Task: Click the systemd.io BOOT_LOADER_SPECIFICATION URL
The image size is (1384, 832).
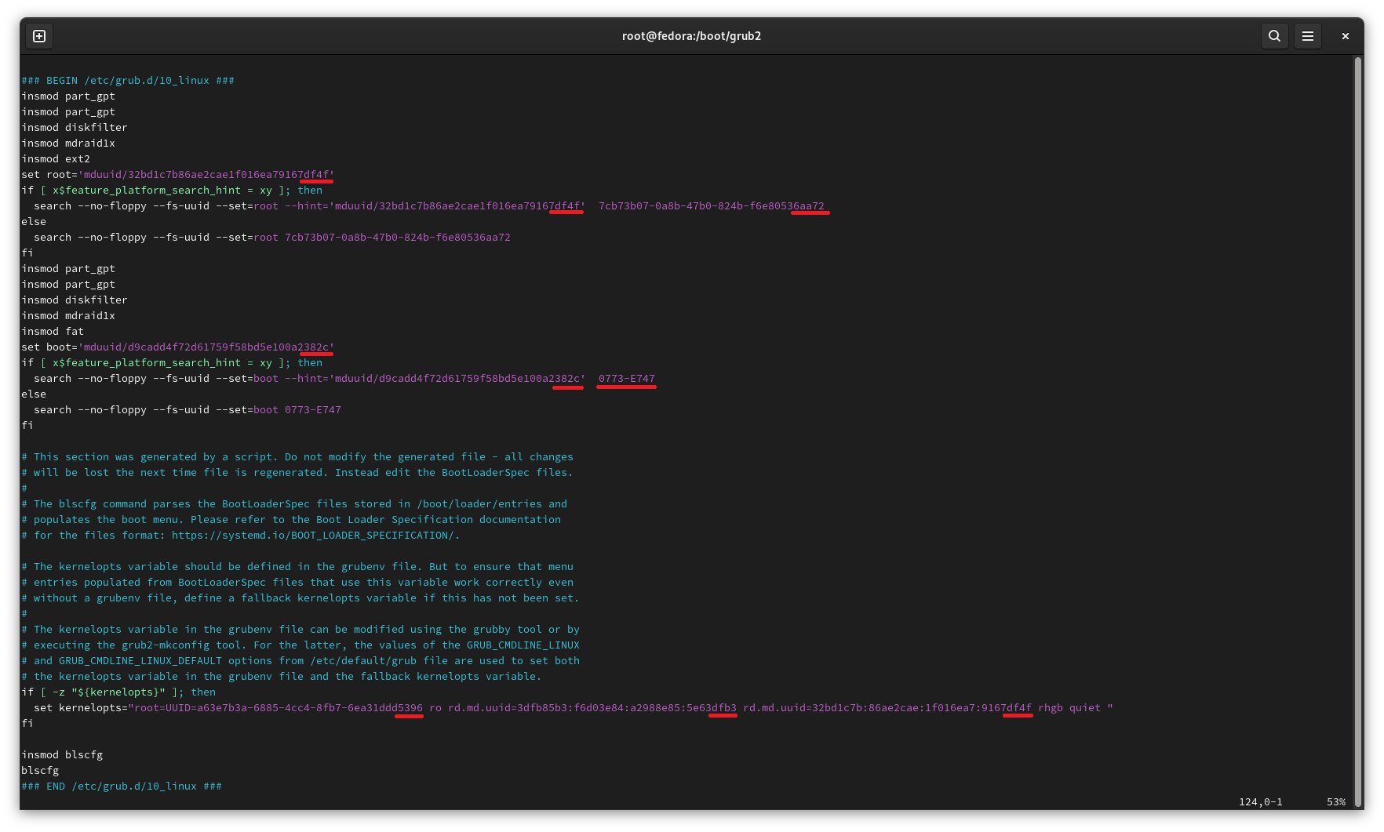Action: [x=313, y=535]
